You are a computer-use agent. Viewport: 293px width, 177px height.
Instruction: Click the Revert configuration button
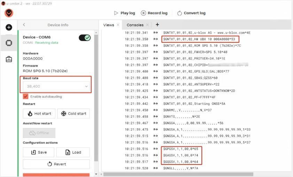coord(56,164)
